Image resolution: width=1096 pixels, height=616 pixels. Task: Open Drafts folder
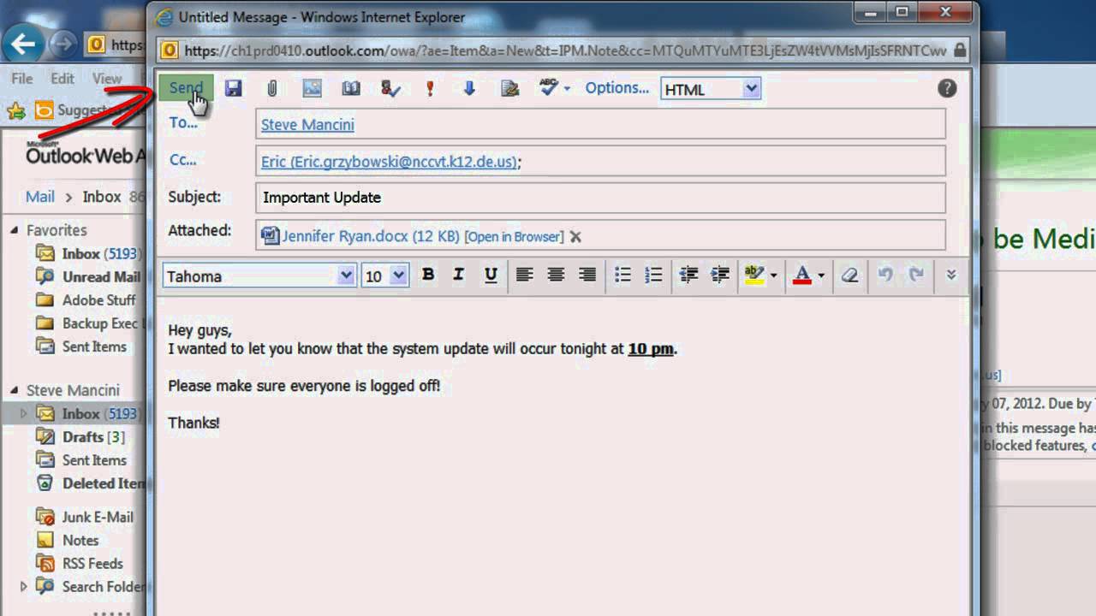[93, 437]
